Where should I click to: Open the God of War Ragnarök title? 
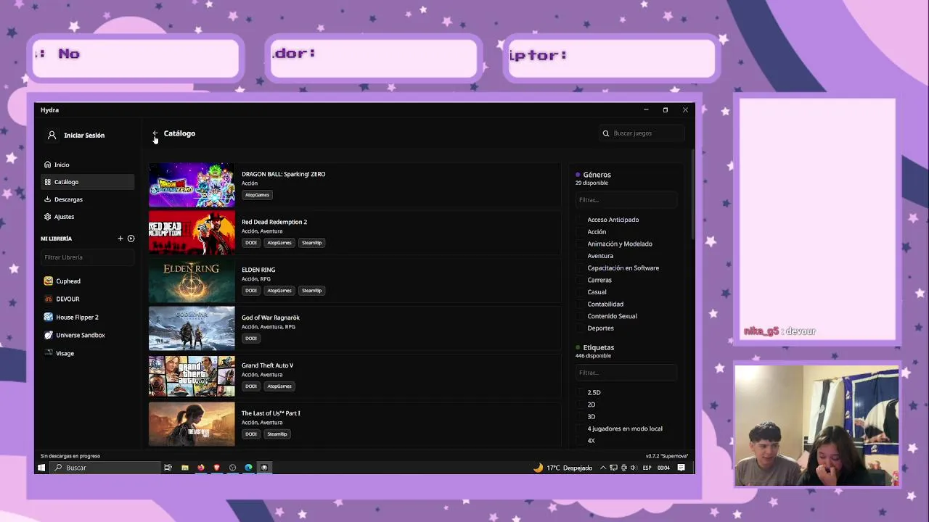tap(271, 318)
